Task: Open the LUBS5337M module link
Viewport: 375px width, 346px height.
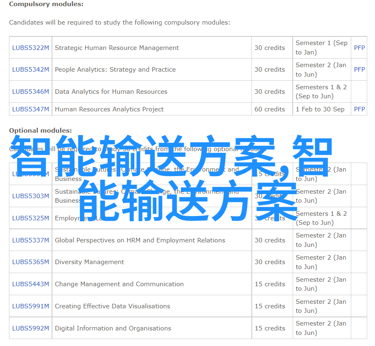Action: tap(31, 240)
